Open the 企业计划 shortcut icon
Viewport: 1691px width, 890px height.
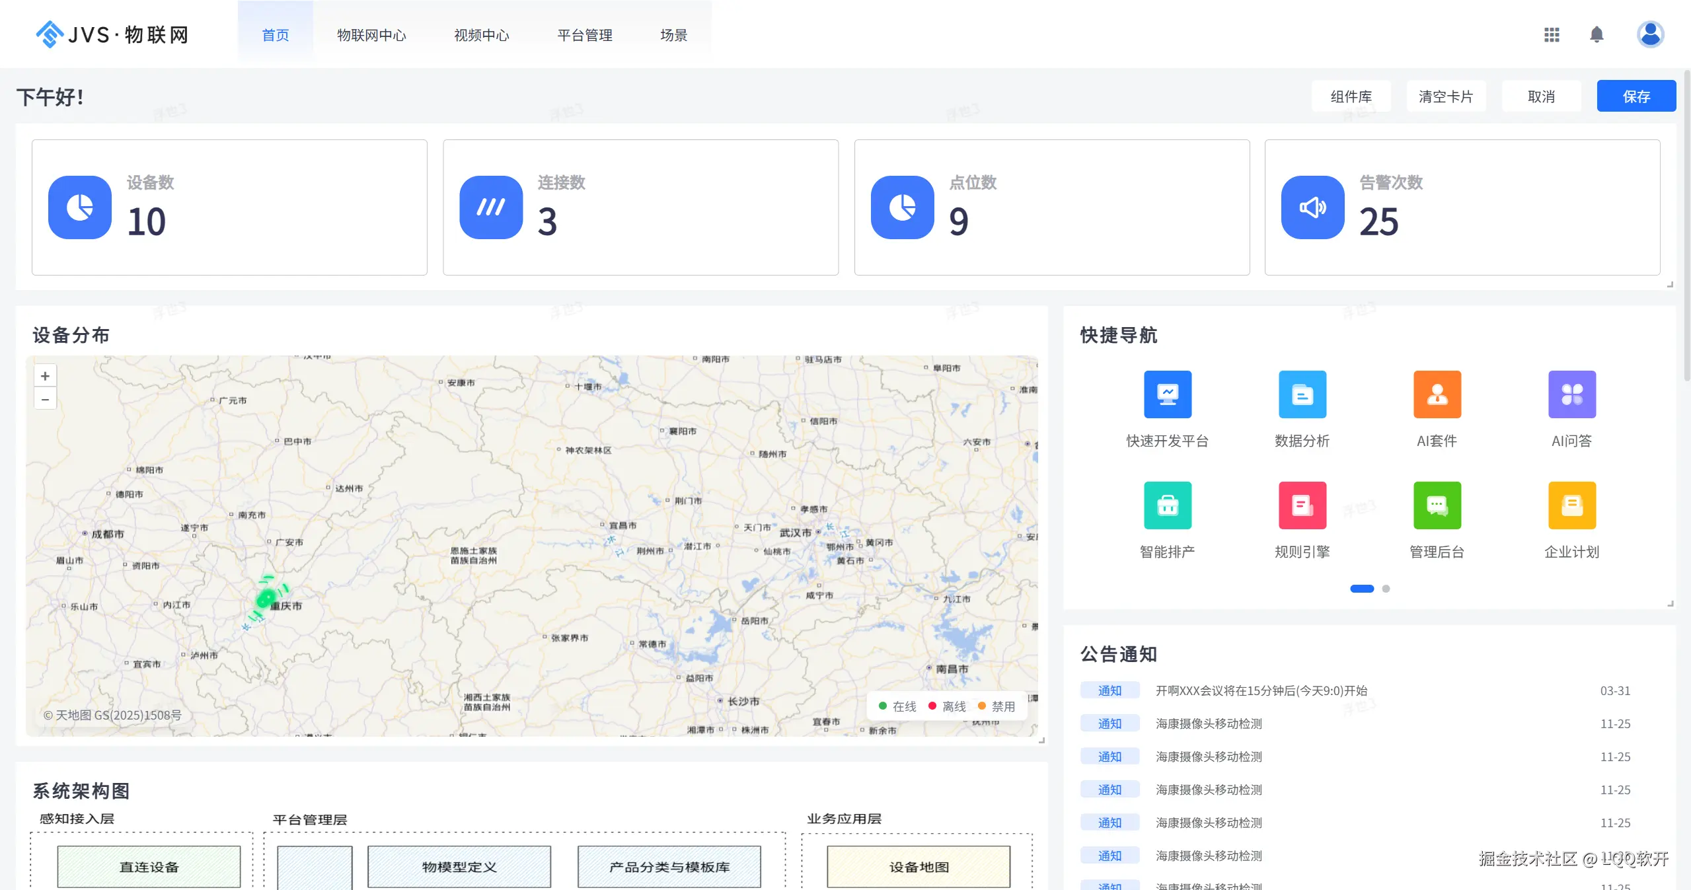(x=1571, y=505)
